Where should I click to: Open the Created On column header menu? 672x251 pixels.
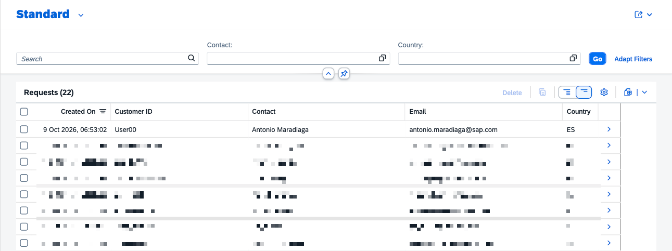coord(79,111)
